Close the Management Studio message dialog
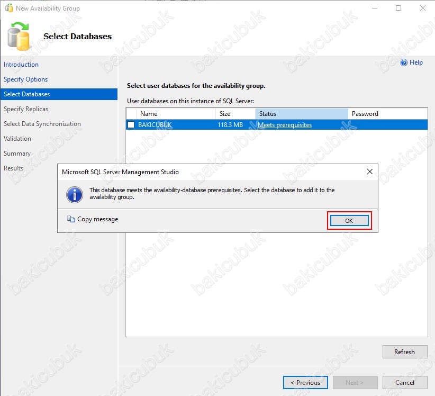Image resolution: width=435 pixels, height=396 pixels. coord(370,172)
